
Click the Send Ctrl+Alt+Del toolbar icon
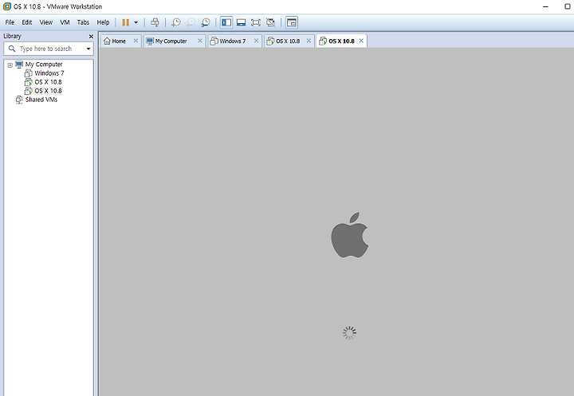tap(155, 22)
